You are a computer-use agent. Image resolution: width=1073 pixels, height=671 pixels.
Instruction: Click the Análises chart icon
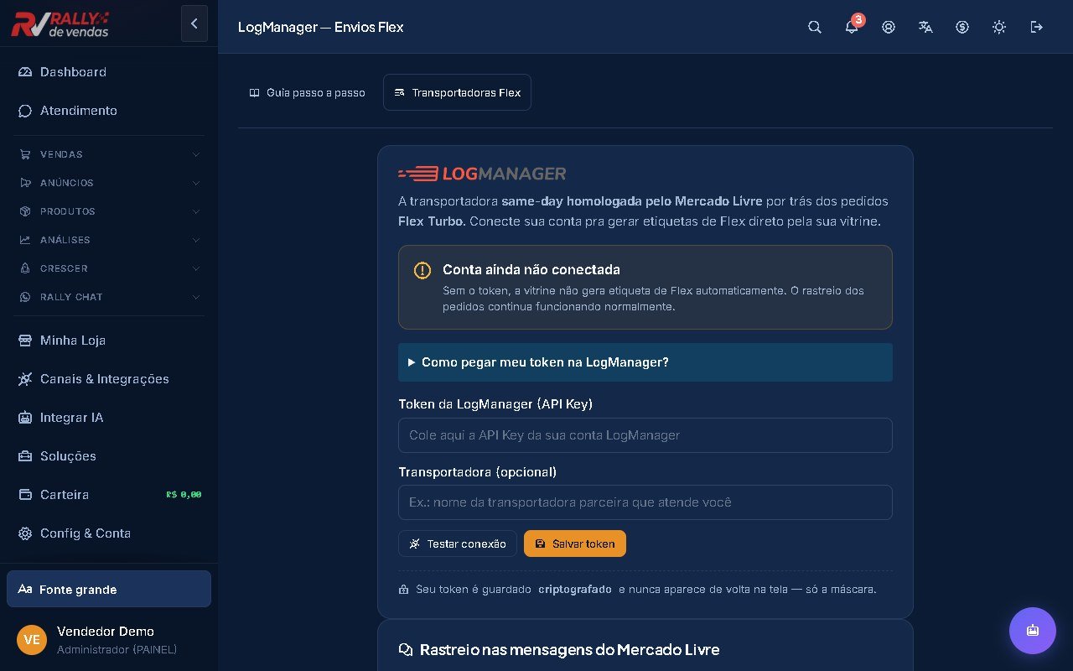click(x=24, y=240)
